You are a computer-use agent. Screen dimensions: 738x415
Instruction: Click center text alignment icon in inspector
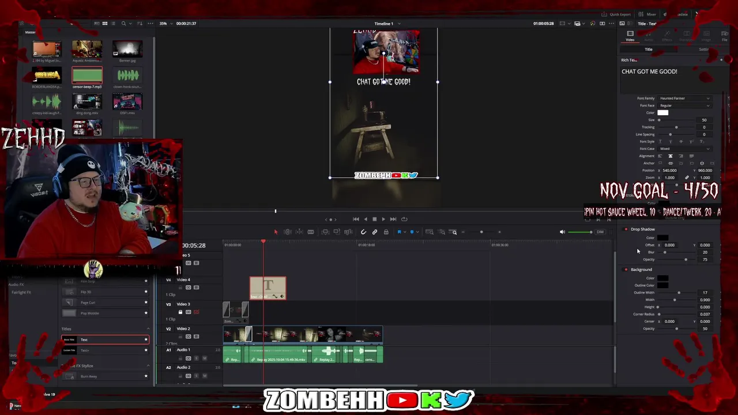click(670, 156)
